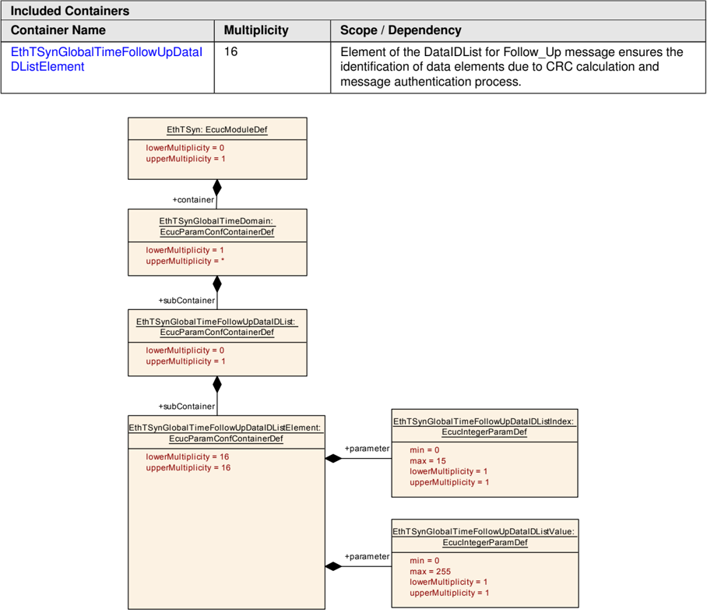The height and width of the screenshot is (613, 707).
Task: Click "+subContainer" label beneath the EthTSynGlobalTimeDomain box
Action: pos(186,301)
